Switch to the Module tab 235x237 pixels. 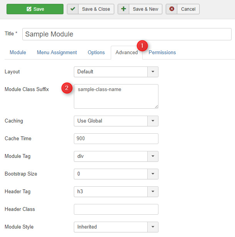[x=18, y=53]
